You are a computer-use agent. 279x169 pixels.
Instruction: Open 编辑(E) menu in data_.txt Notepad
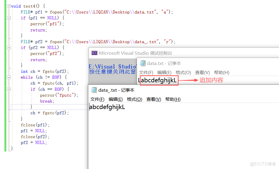pos(116,99)
